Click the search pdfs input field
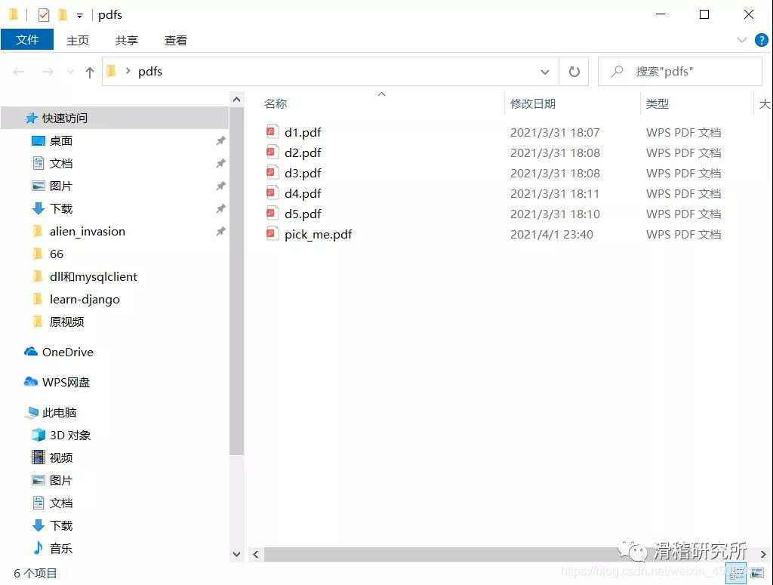The height and width of the screenshot is (585, 773). point(680,72)
